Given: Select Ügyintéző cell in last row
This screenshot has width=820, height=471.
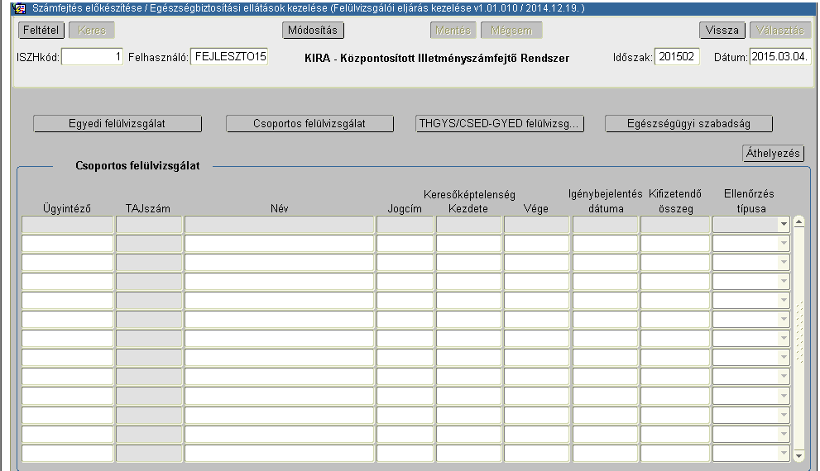Looking at the screenshot, I should tap(68, 454).
